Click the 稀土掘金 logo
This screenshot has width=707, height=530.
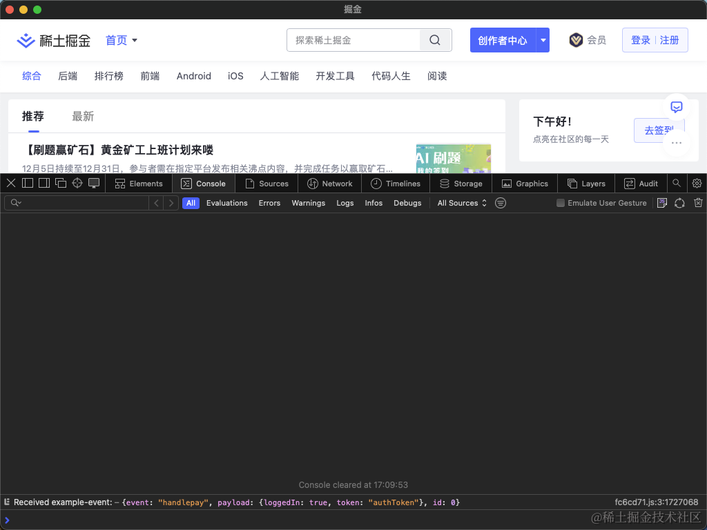(54, 41)
